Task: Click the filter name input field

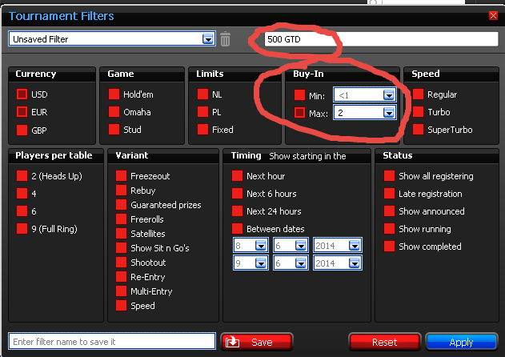Action: pos(112,341)
